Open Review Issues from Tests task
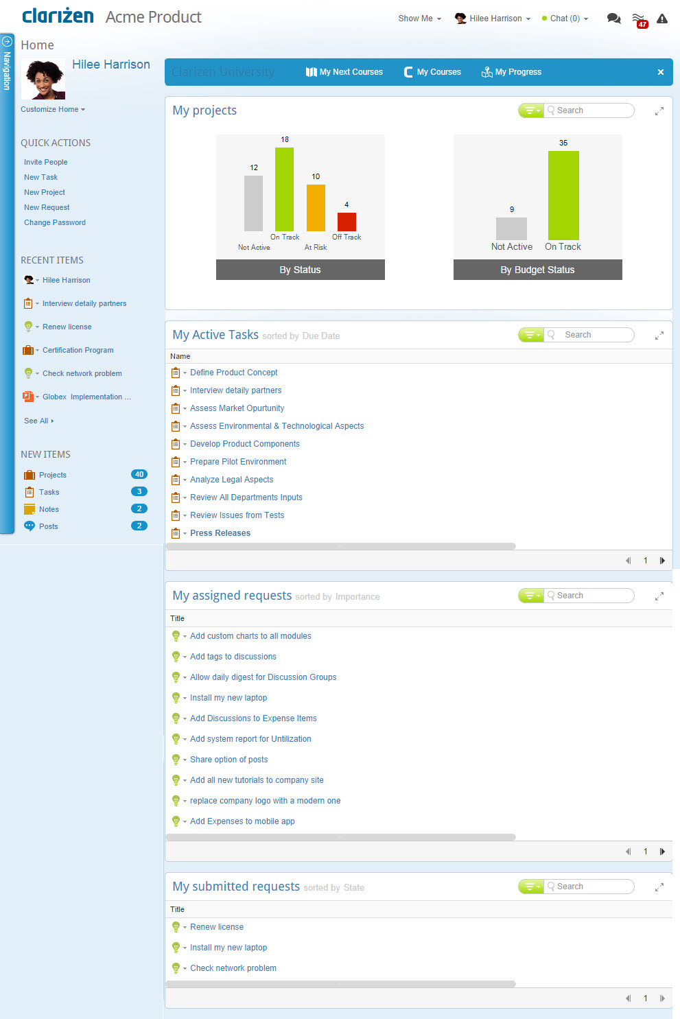This screenshot has height=1019, width=680. (x=237, y=515)
